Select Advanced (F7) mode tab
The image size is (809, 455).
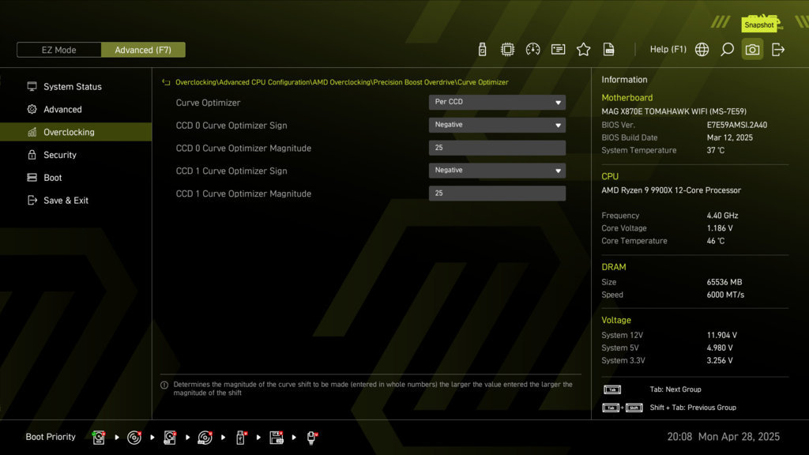pos(143,50)
